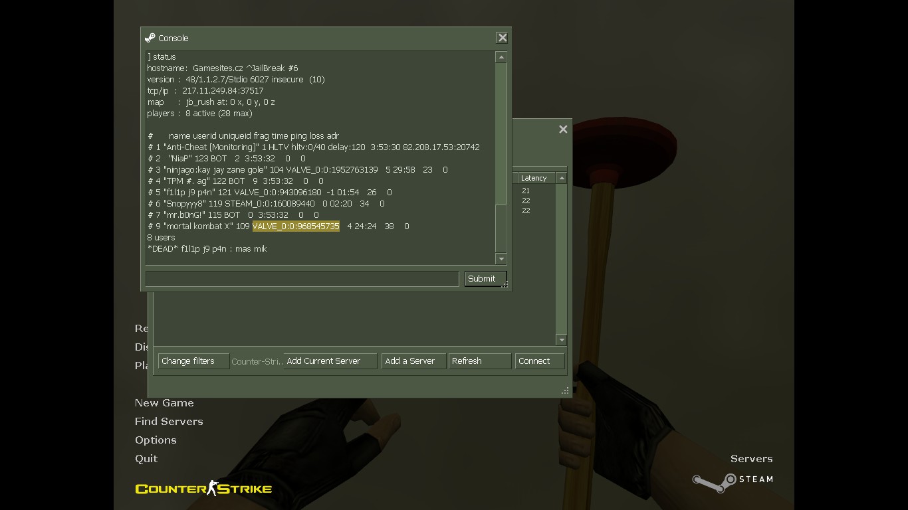This screenshot has height=510, width=908.
Task: Close the Console window
Action: coord(503,38)
